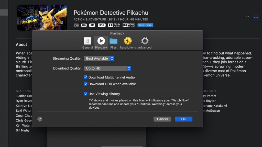
Task: Toggle Download HDR when available checkbox
Action: click(x=85, y=84)
